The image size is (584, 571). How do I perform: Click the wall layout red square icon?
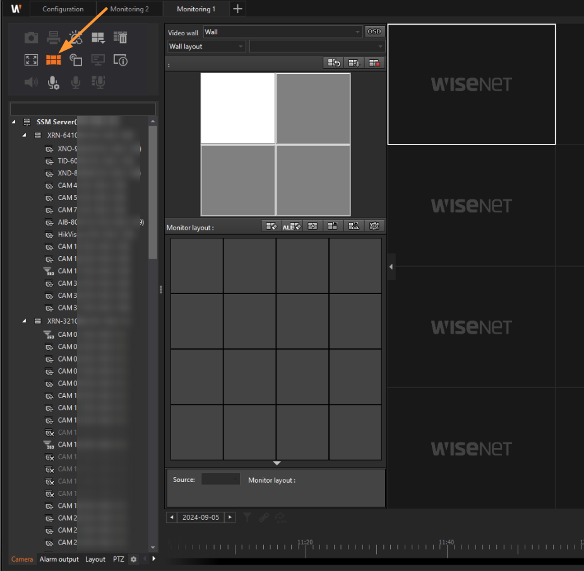[x=374, y=63]
